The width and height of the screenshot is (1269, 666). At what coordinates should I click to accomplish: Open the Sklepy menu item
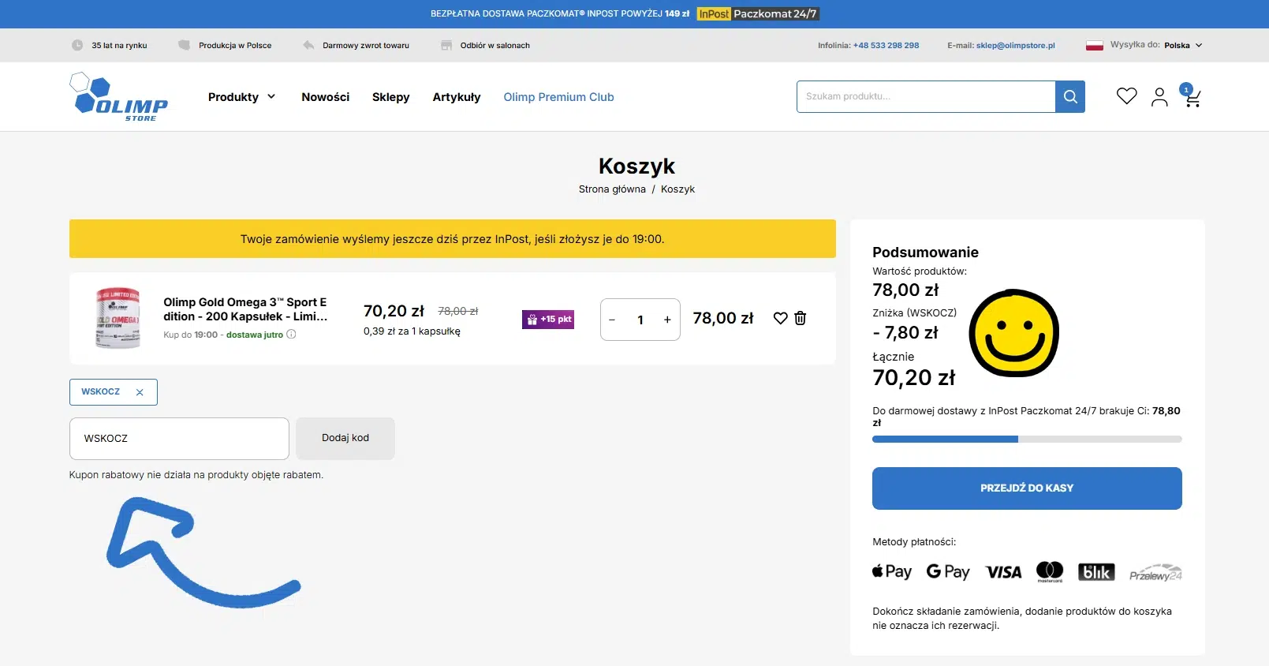tap(391, 97)
